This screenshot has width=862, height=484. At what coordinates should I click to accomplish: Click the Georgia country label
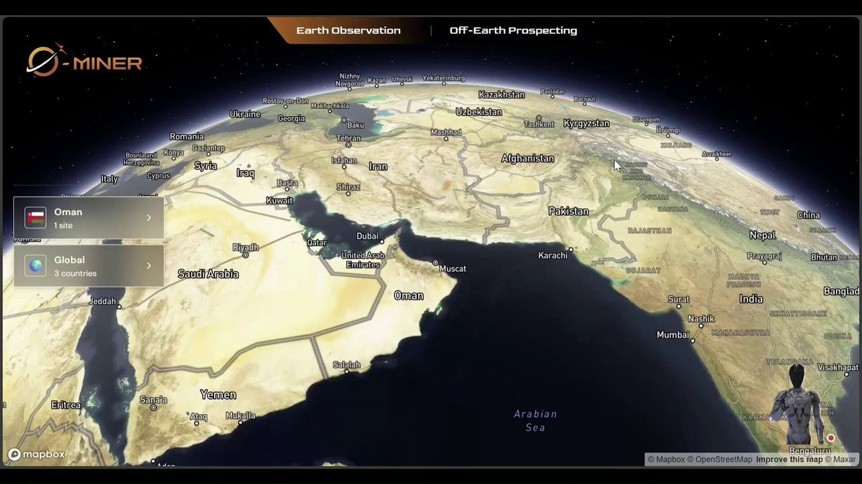292,119
